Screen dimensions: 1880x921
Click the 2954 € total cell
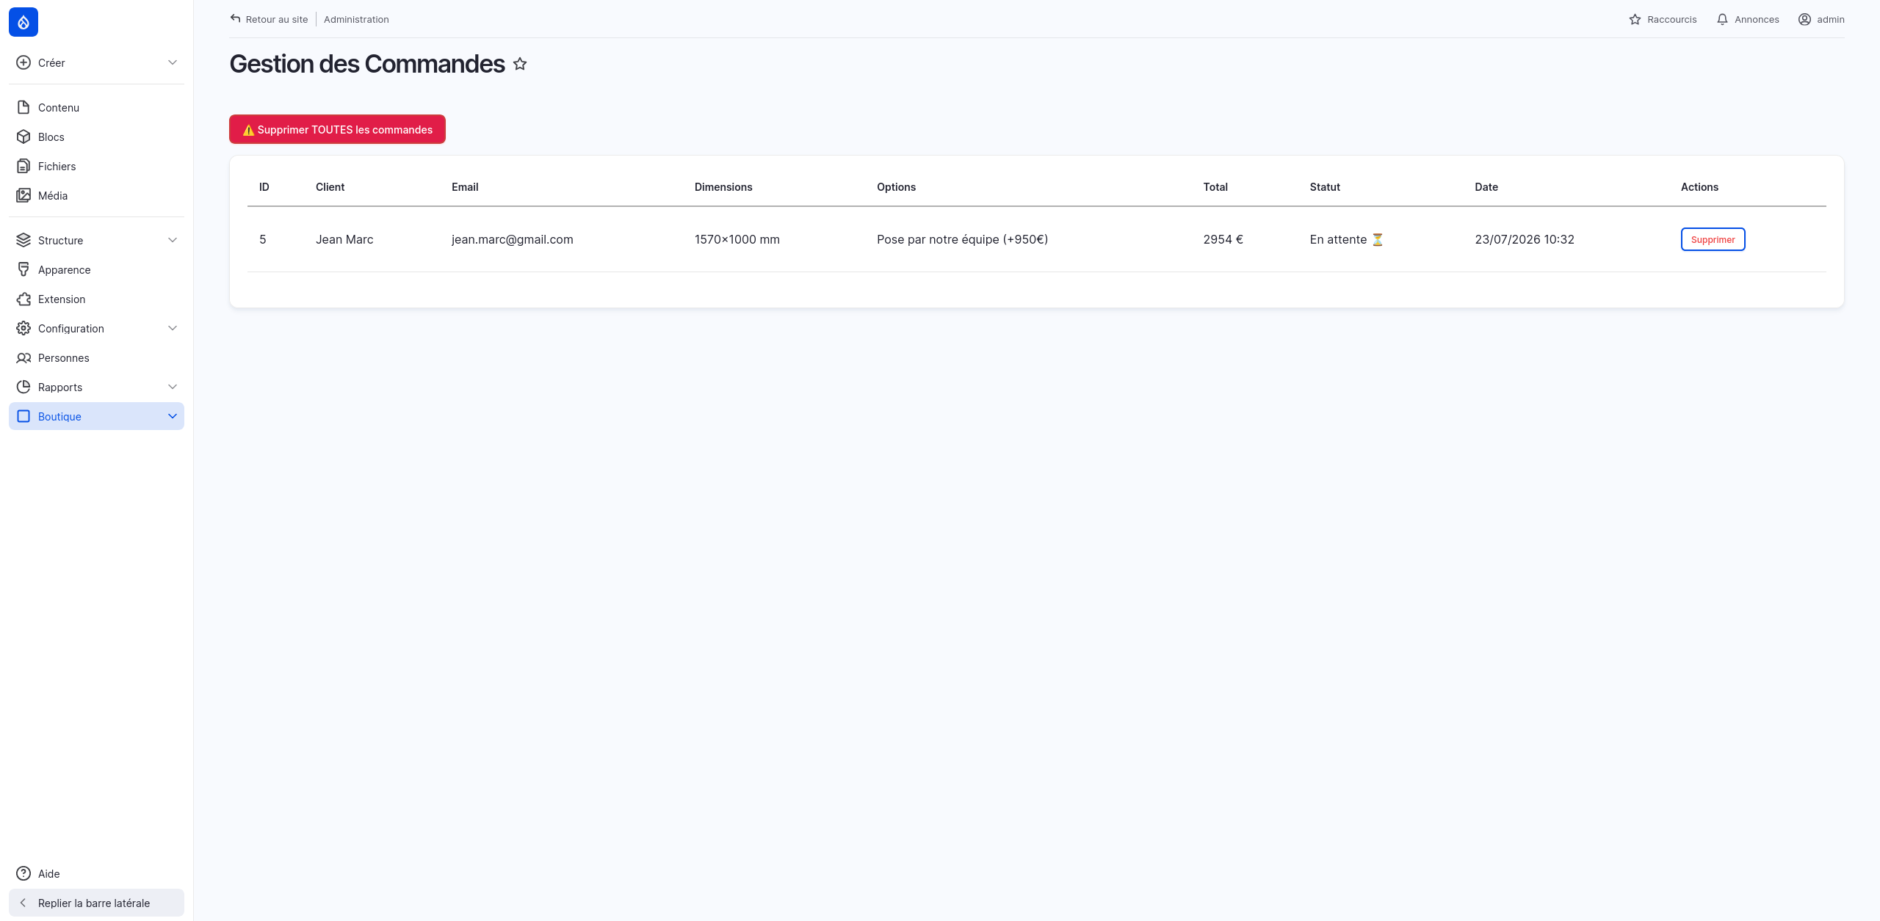[1223, 239]
